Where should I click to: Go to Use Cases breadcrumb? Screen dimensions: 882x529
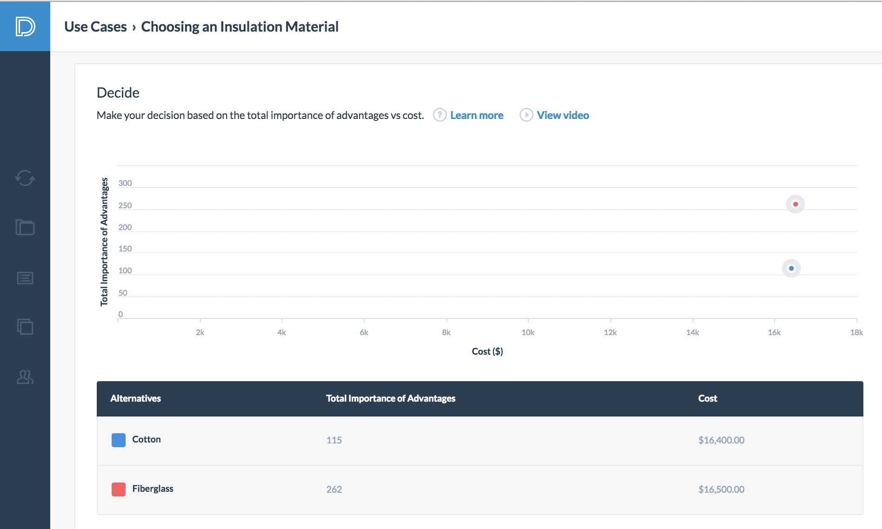tap(95, 26)
